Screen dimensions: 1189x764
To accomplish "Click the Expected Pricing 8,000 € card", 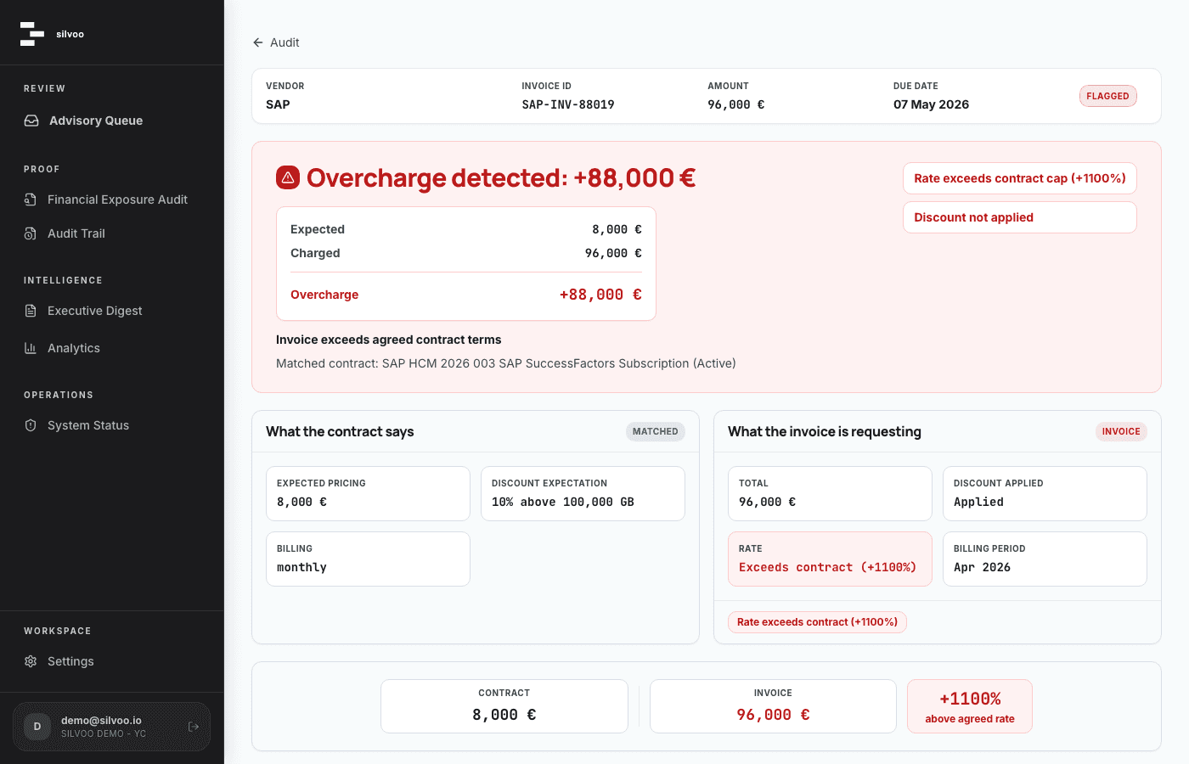I will 368,493.
